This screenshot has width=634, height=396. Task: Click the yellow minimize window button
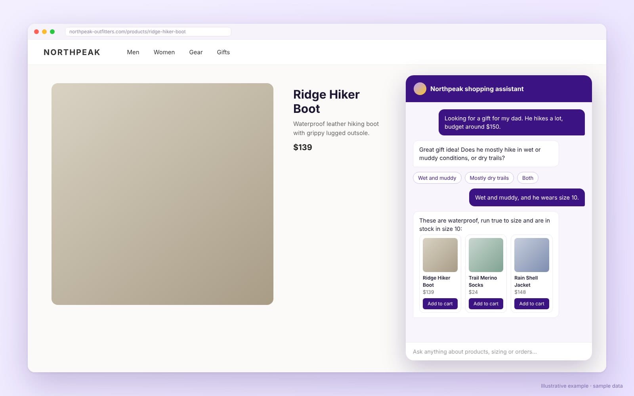[44, 32]
